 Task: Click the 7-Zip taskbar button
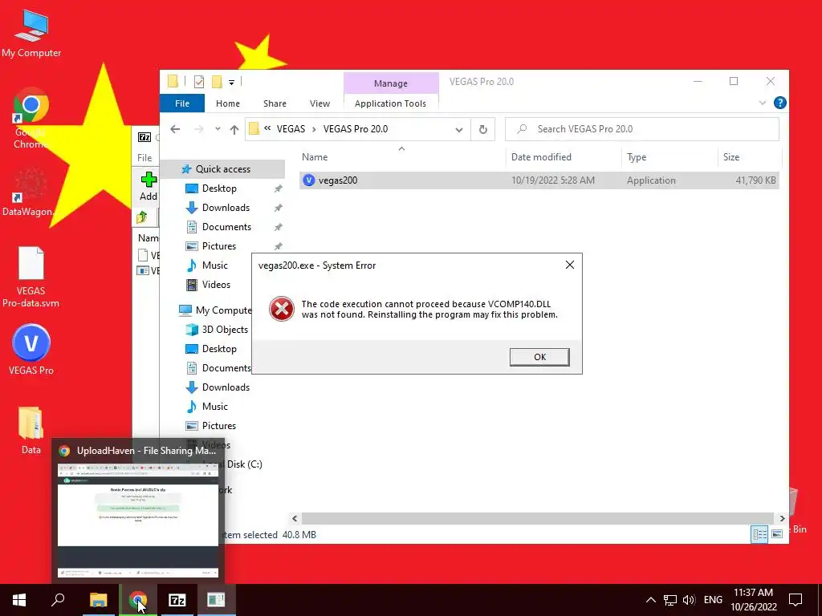177,600
